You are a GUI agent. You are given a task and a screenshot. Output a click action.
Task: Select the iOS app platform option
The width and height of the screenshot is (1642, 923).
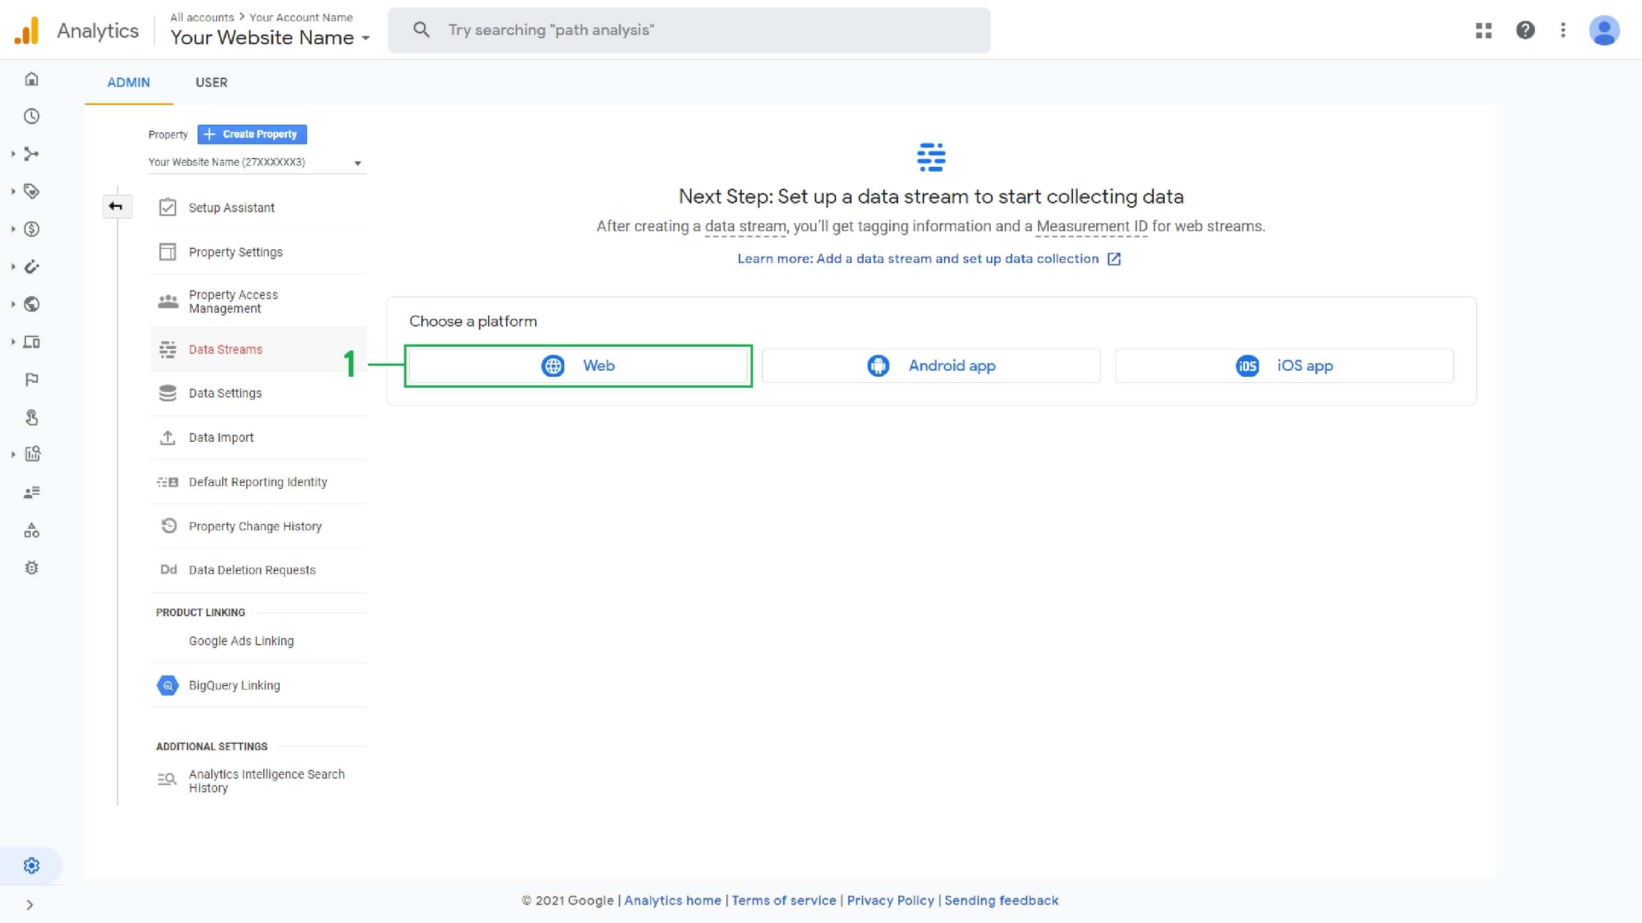pyautogui.click(x=1285, y=366)
